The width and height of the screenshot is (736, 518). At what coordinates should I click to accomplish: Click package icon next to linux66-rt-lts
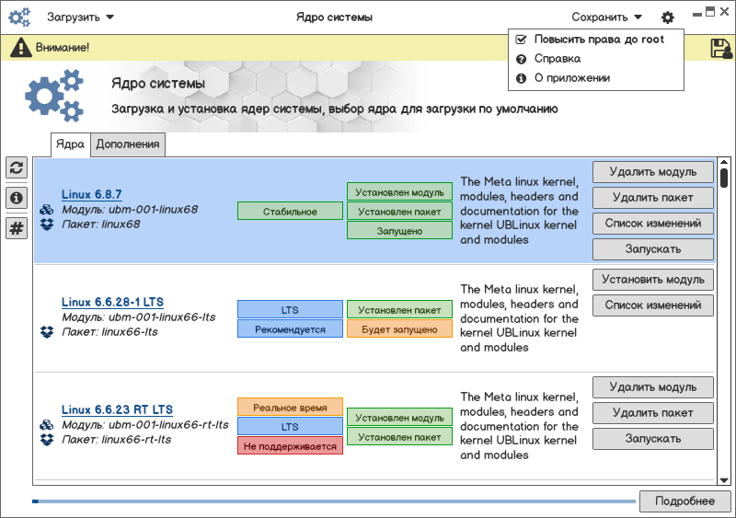(x=47, y=440)
